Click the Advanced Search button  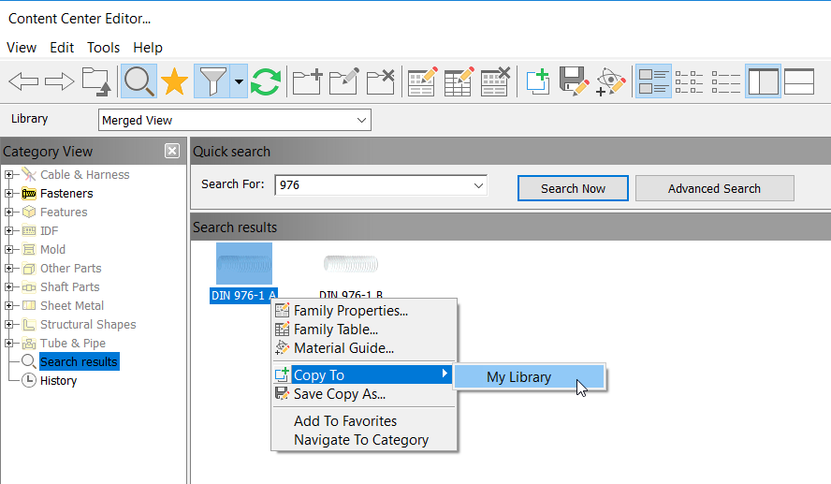(714, 188)
